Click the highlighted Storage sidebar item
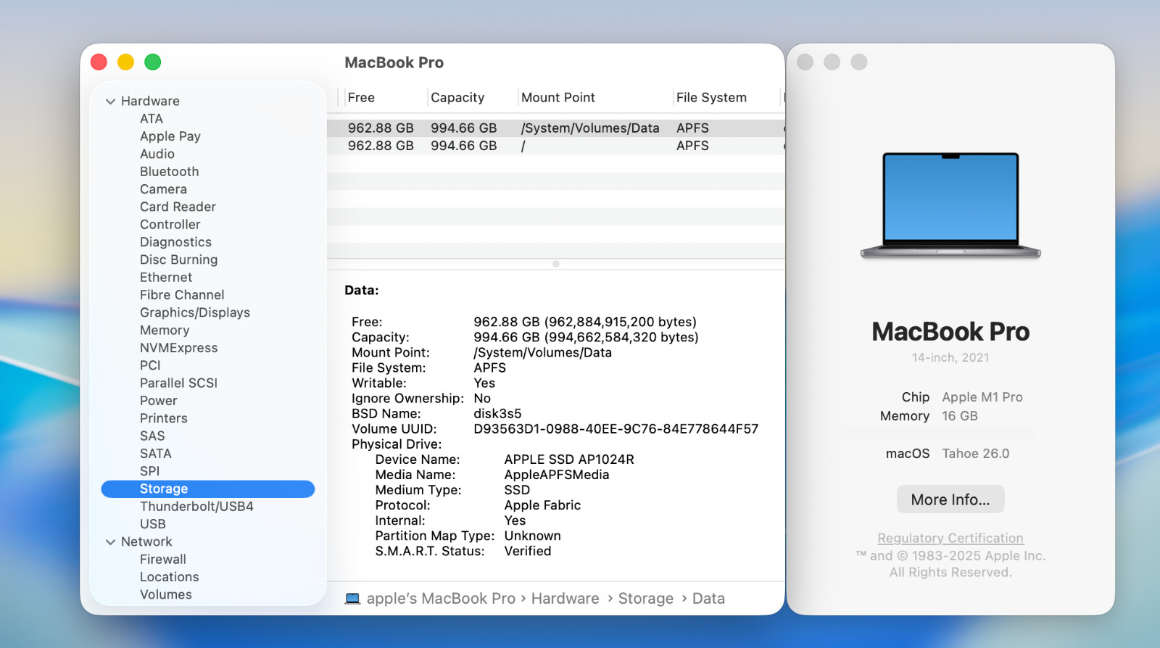Screen dimensions: 1160x648 click(x=208, y=489)
